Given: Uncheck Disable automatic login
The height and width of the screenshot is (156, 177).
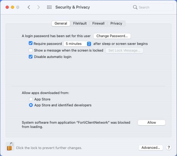Looking at the screenshot, I should (x=31, y=57).
